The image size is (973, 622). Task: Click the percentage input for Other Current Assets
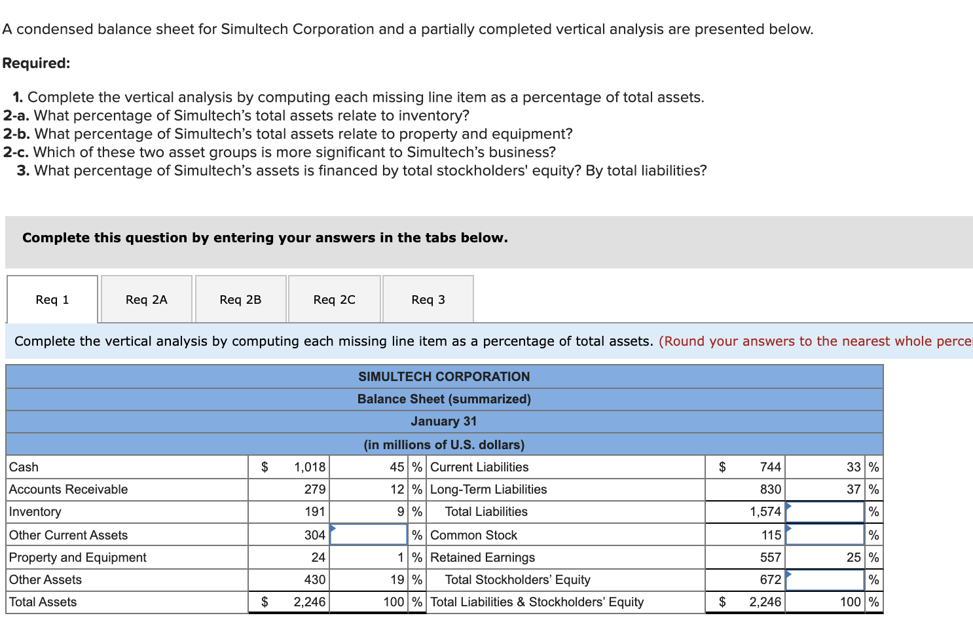click(369, 534)
